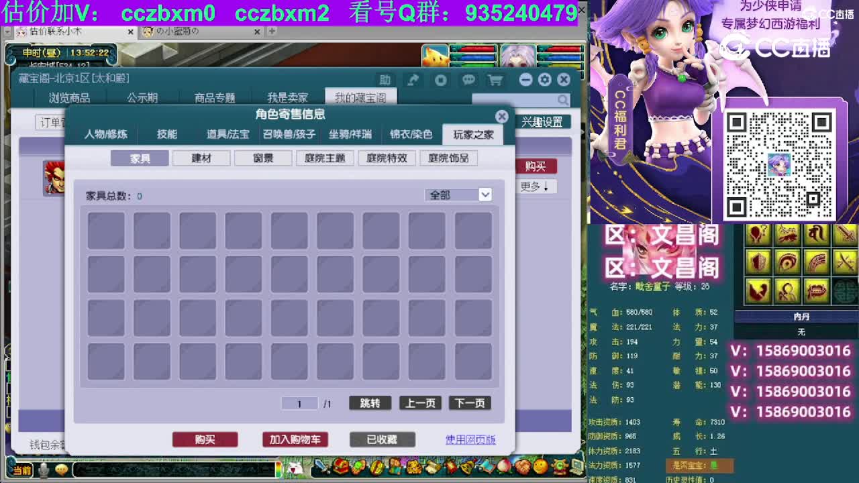Image resolution: width=859 pixels, height=483 pixels.
Task: Select the 建材 subcategory
Action: point(201,158)
